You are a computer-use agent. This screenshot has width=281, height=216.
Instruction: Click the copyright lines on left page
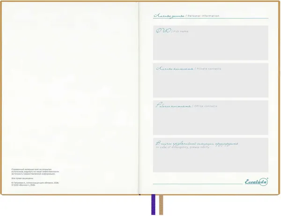(x=35, y=184)
